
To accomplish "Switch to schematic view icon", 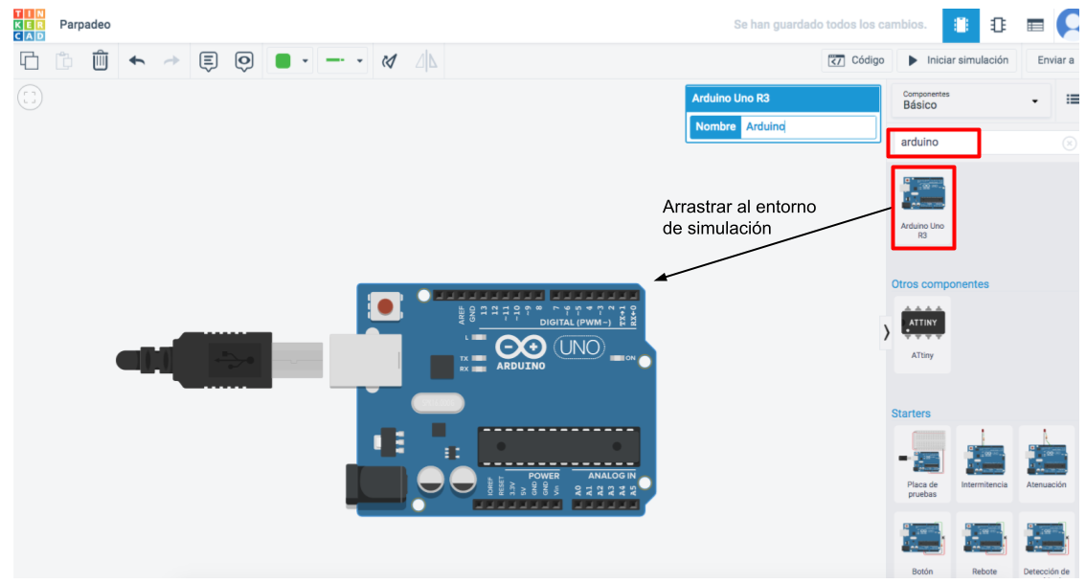I will (x=998, y=25).
